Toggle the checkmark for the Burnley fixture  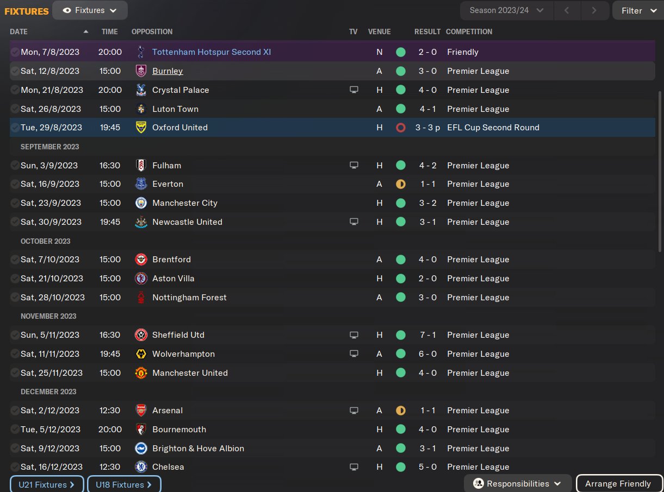[15, 71]
